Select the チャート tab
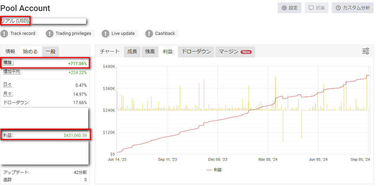The height and width of the screenshot is (186, 376). [110, 52]
